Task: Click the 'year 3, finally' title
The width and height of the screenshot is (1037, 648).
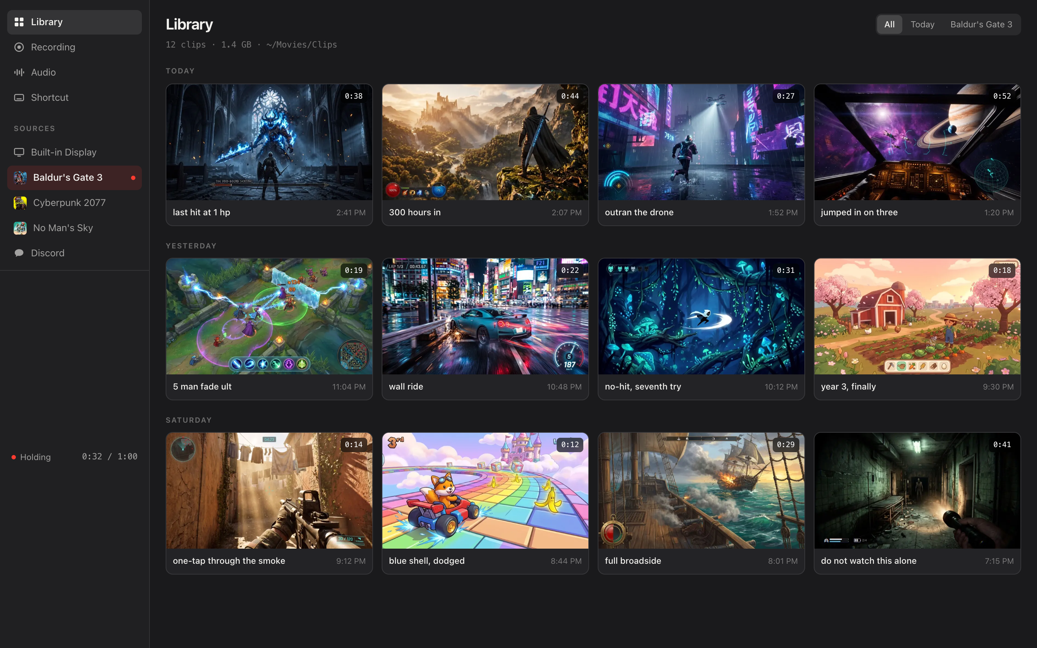Action: (x=848, y=387)
